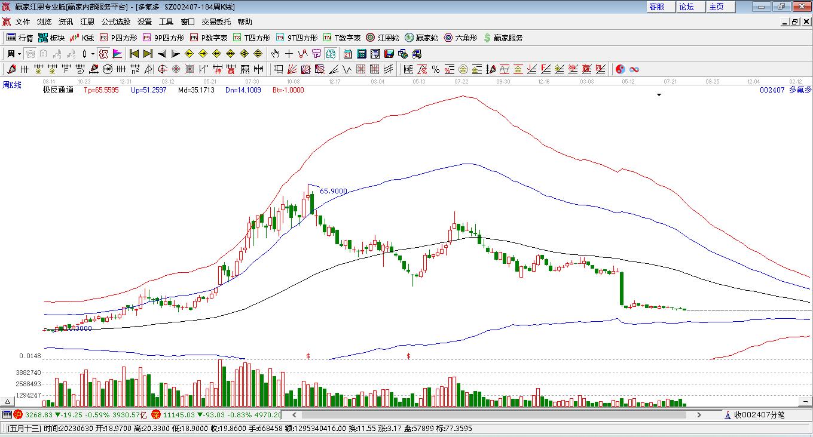Open the 窗口 menu

(188, 21)
